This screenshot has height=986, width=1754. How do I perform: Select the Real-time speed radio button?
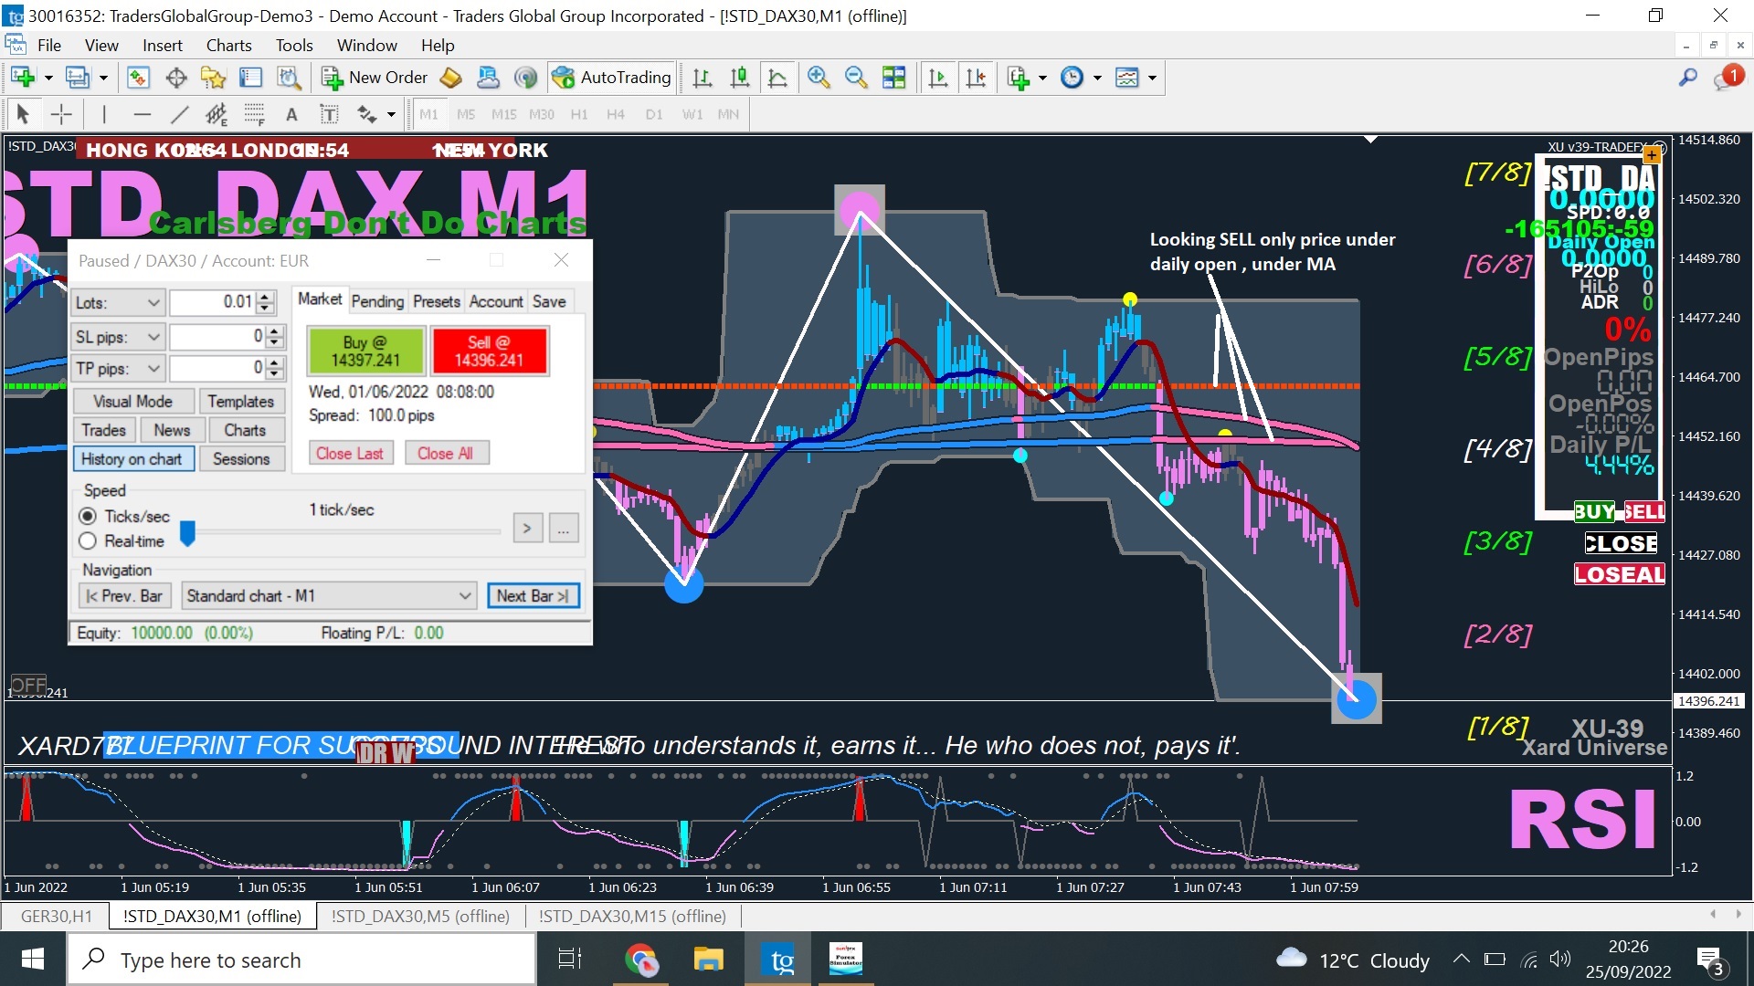click(x=88, y=541)
